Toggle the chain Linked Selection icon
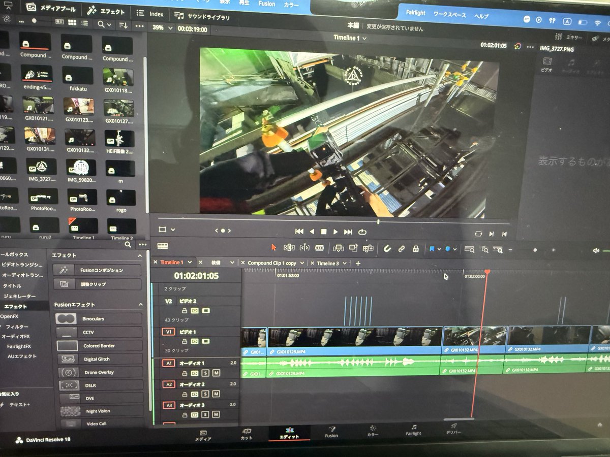610x457 pixels. tap(401, 248)
